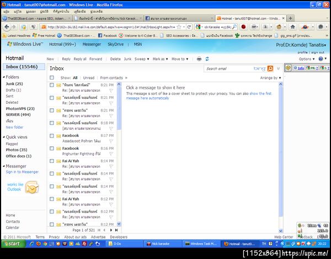331x259 pixels.
Task: Open PhotonVPS (23) folder
Action: point(20,109)
